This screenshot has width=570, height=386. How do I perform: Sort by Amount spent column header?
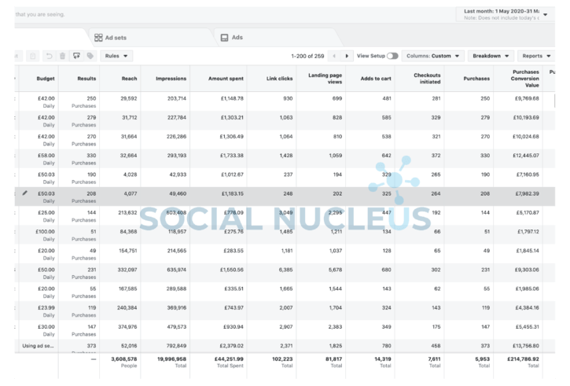pos(226,79)
